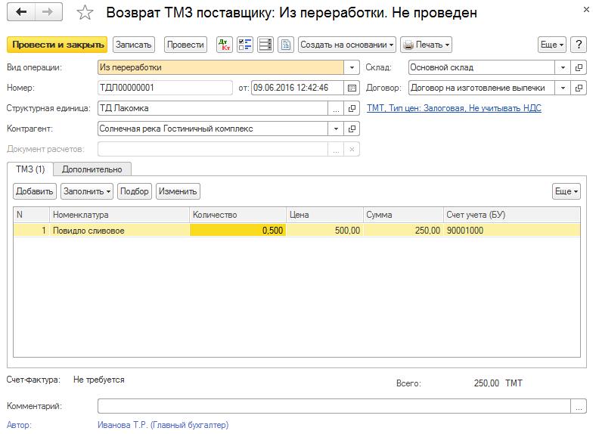Screen dimensions: 599x434
Task: Select Документ расчетов via ellipsis button
Action: click(336, 150)
